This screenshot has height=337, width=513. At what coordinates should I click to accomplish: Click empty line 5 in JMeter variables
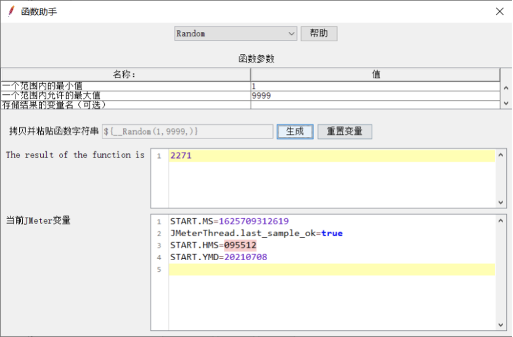click(332, 269)
